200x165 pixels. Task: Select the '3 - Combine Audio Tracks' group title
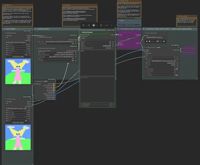(x=129, y=29)
